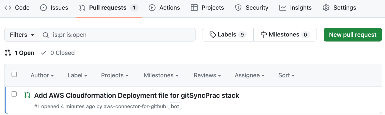The width and height of the screenshot is (385, 115).
Task: Show the 0 Closed pull requests
Action: [x=58, y=53]
